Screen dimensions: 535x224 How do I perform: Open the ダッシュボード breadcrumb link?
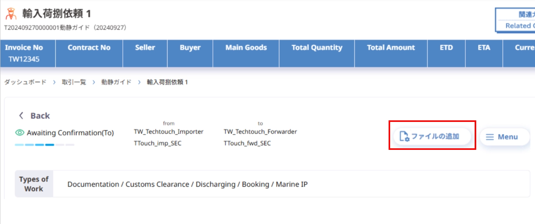tap(25, 82)
